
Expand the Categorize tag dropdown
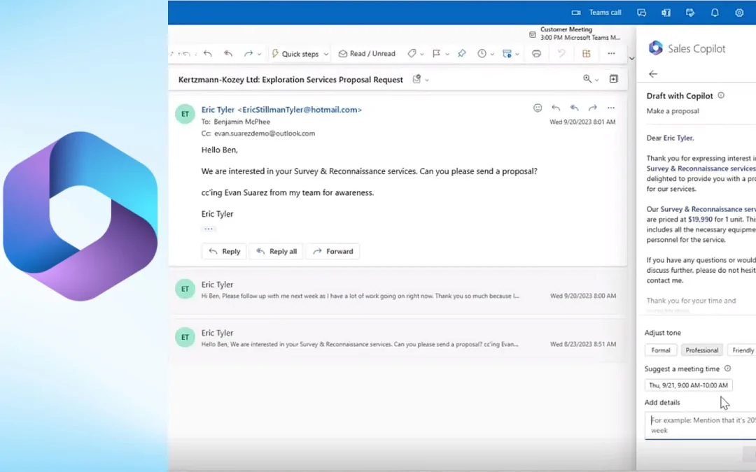pos(422,54)
